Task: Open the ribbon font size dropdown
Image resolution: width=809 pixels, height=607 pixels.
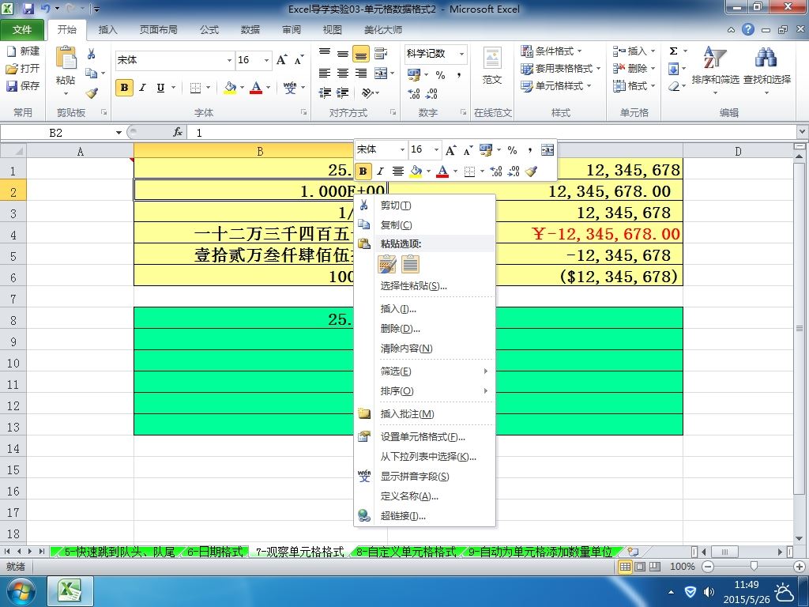Action: point(266,60)
